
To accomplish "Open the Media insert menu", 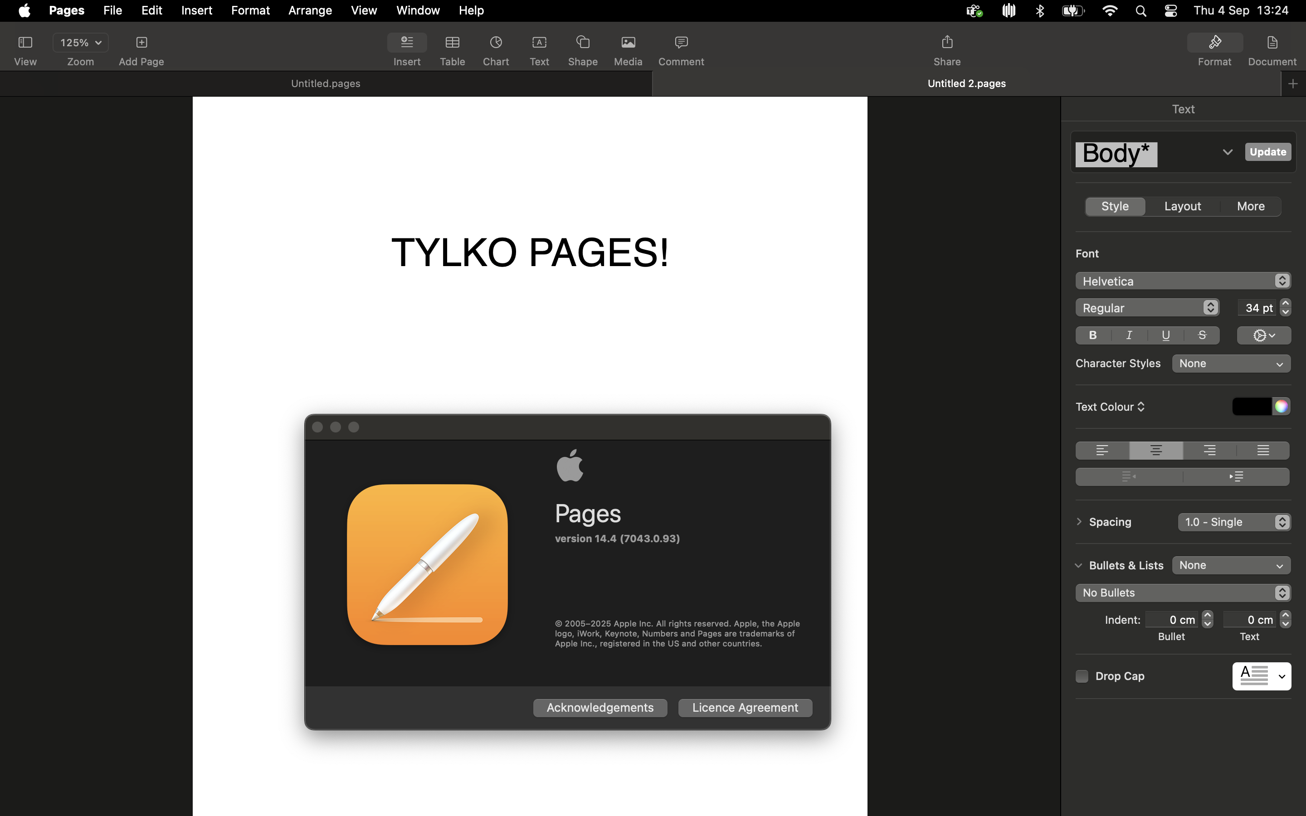I will 628,43.
